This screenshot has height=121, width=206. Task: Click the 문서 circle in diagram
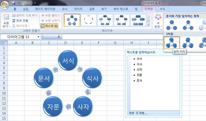pos(44,78)
